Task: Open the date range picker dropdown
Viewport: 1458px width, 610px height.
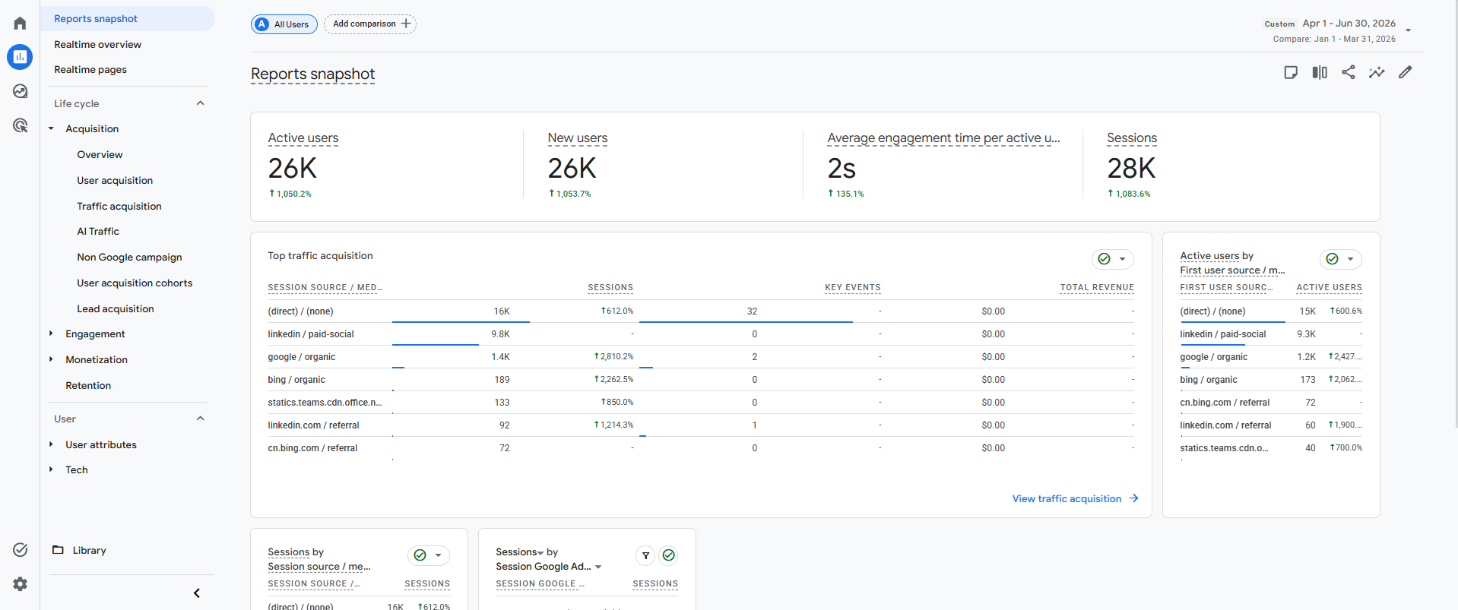Action: [1408, 30]
